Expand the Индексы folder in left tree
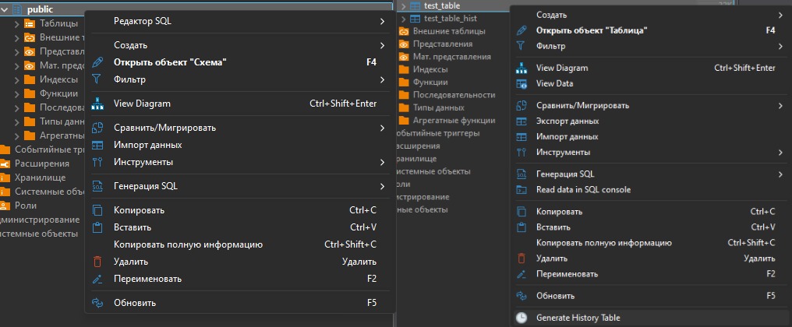The height and width of the screenshot is (327, 792). coord(17,79)
